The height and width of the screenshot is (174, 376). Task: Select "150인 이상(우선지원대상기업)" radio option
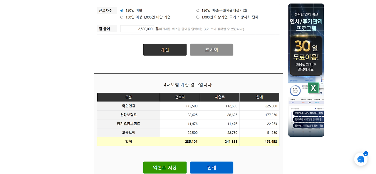pyautogui.click(x=198, y=10)
